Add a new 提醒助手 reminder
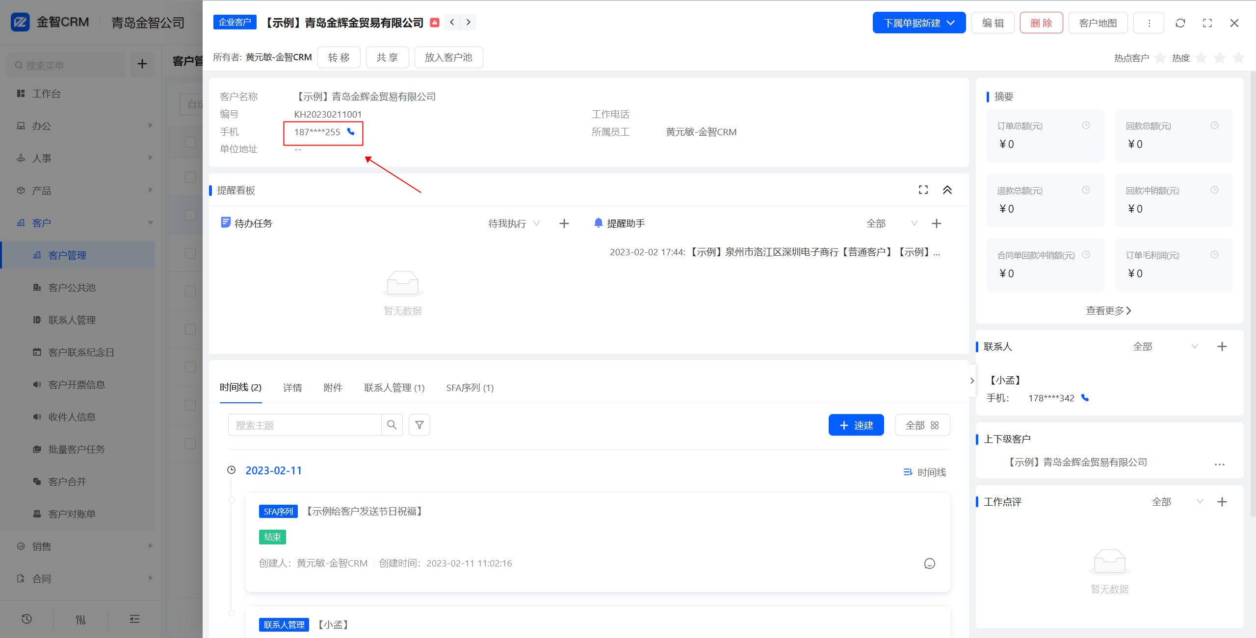 937,223
